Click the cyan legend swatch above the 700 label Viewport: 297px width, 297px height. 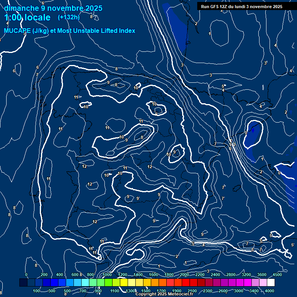point(85,283)
